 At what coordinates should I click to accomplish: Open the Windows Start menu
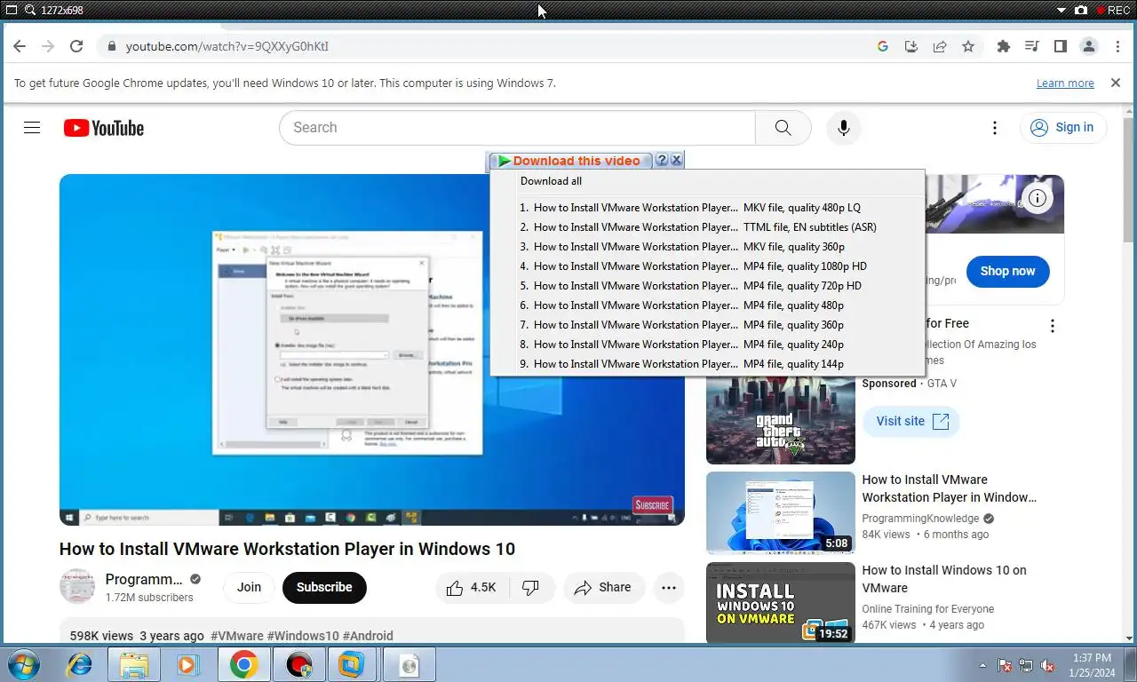click(x=23, y=664)
